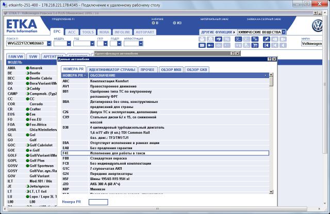Open the FAW-VW market tab
330x214 pixels.
click(15, 57)
